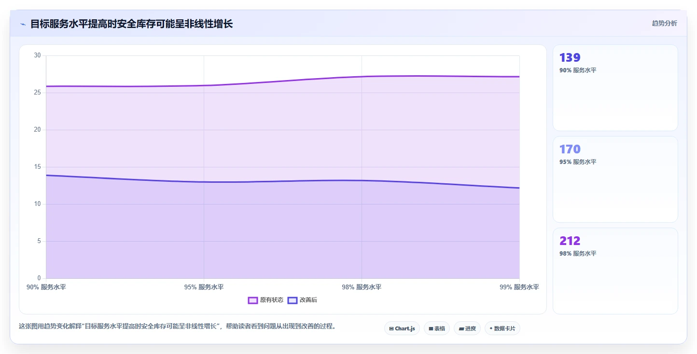Click the 表格 tag
The width and height of the screenshot is (697, 354).
point(437,328)
